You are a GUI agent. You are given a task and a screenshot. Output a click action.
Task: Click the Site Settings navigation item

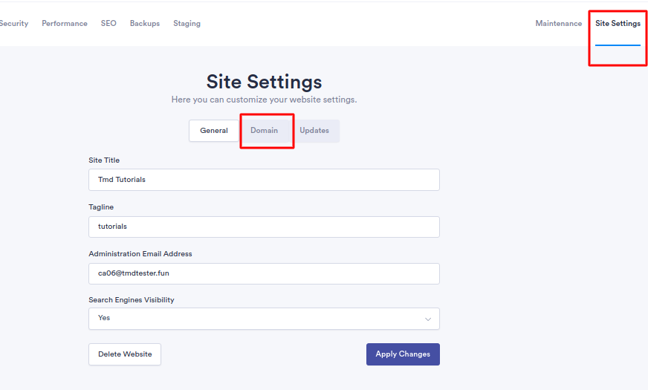[x=618, y=24]
